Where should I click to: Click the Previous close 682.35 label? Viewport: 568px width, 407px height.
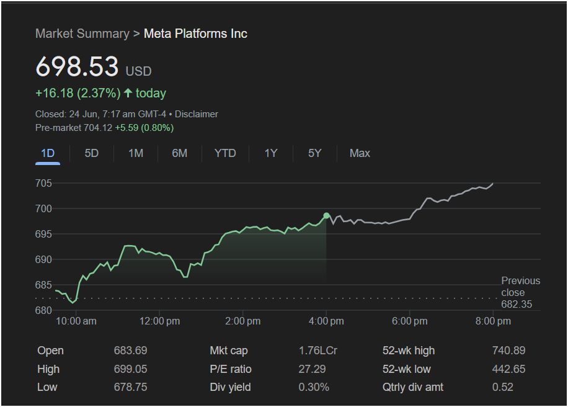click(520, 292)
